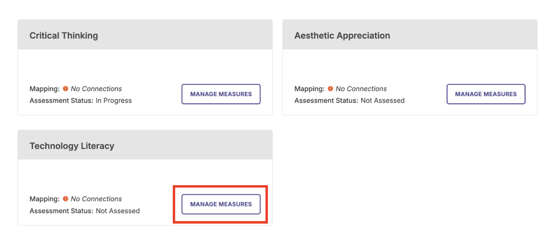Open Manage Measures for Critical Thinking
Viewport: 554px width, 250px height.
pyautogui.click(x=221, y=94)
